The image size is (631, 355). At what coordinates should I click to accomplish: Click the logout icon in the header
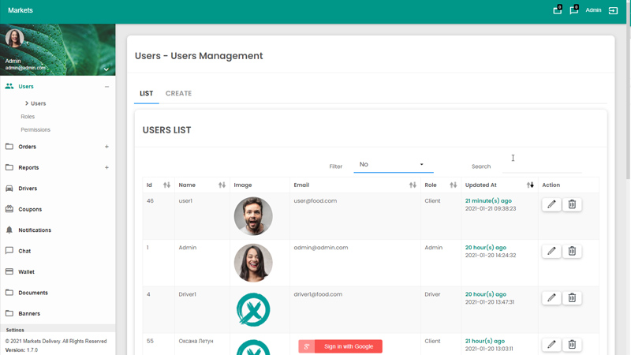pos(613,10)
